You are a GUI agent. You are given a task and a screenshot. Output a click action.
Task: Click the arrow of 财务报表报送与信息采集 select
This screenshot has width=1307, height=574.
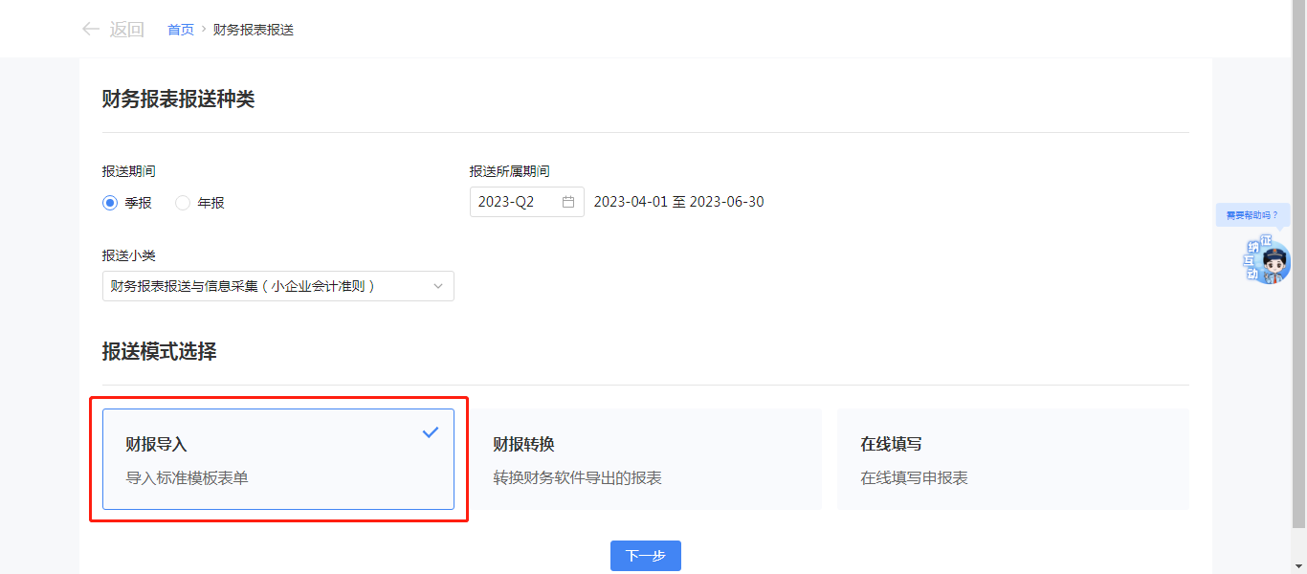(438, 286)
